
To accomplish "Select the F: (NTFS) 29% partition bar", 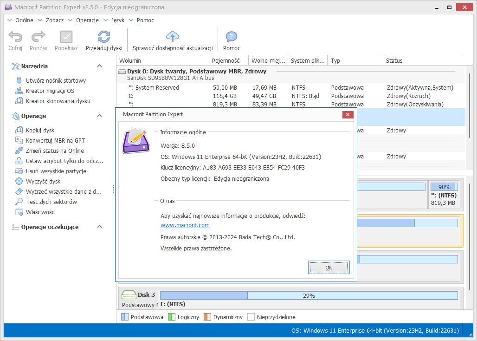I will tap(309, 295).
